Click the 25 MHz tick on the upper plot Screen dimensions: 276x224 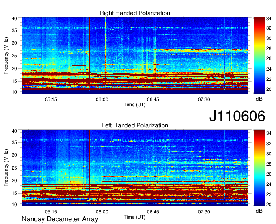pyautogui.click(x=14, y=56)
